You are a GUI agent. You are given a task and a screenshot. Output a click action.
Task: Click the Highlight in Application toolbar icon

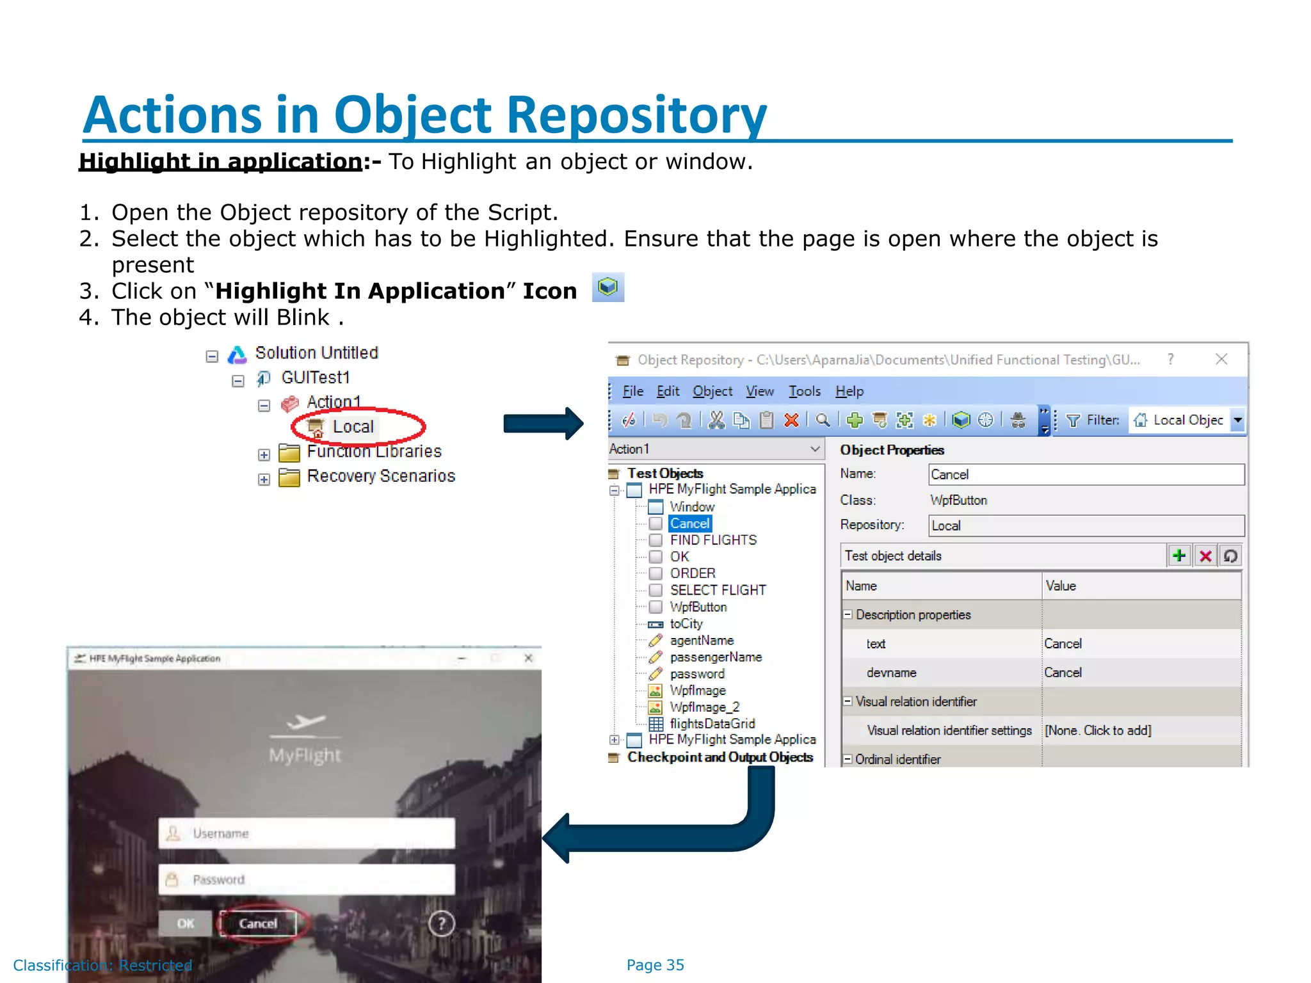(961, 420)
